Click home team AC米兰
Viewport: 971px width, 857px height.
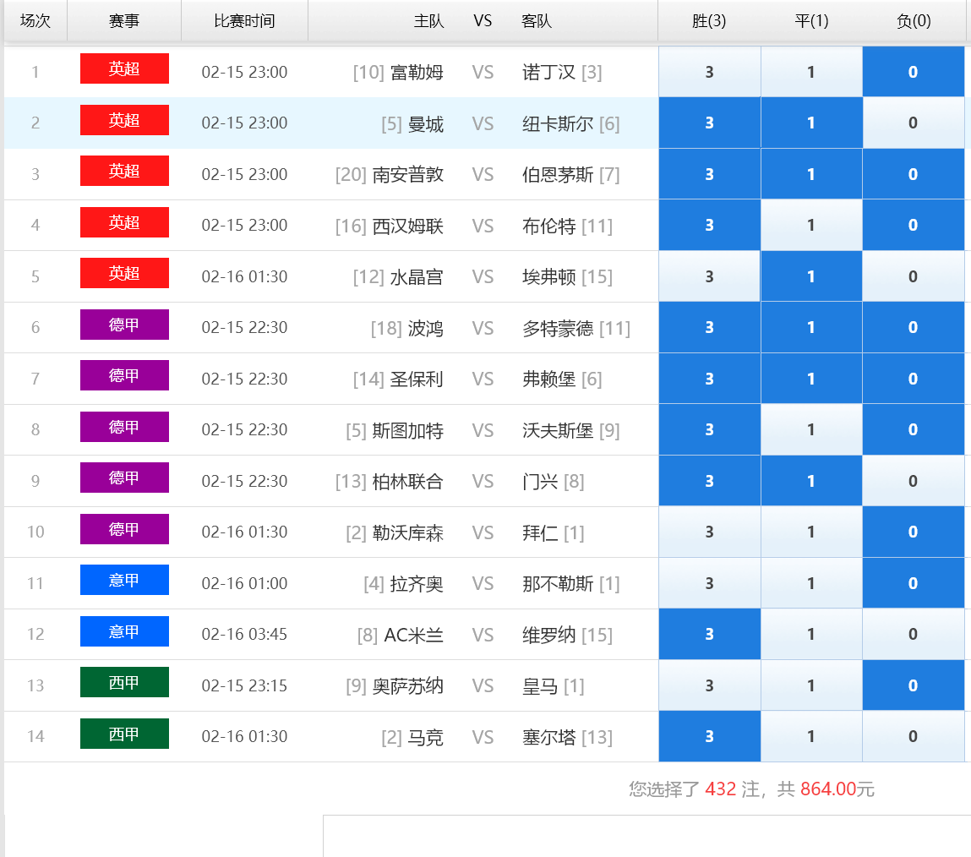pos(413,635)
